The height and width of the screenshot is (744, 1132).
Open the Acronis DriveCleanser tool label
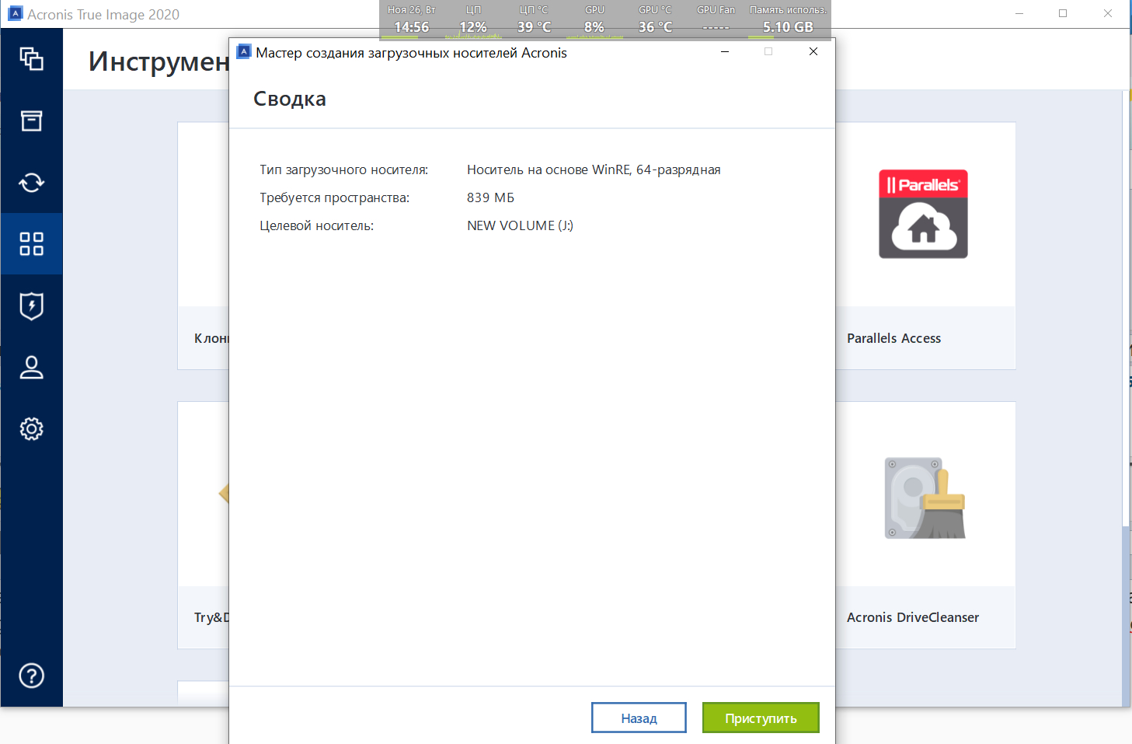pos(913,617)
